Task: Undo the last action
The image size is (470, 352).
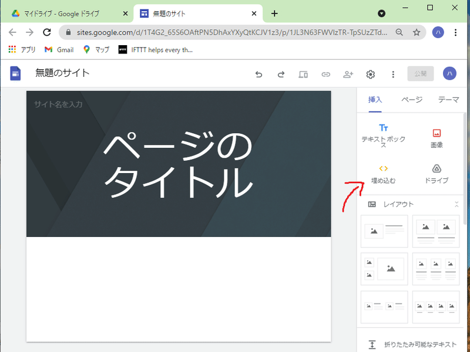Action: 258,74
